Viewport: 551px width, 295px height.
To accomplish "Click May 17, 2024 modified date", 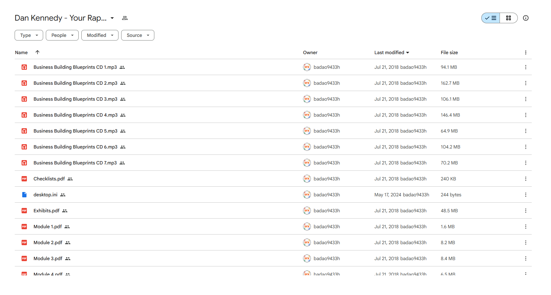I will (x=388, y=195).
